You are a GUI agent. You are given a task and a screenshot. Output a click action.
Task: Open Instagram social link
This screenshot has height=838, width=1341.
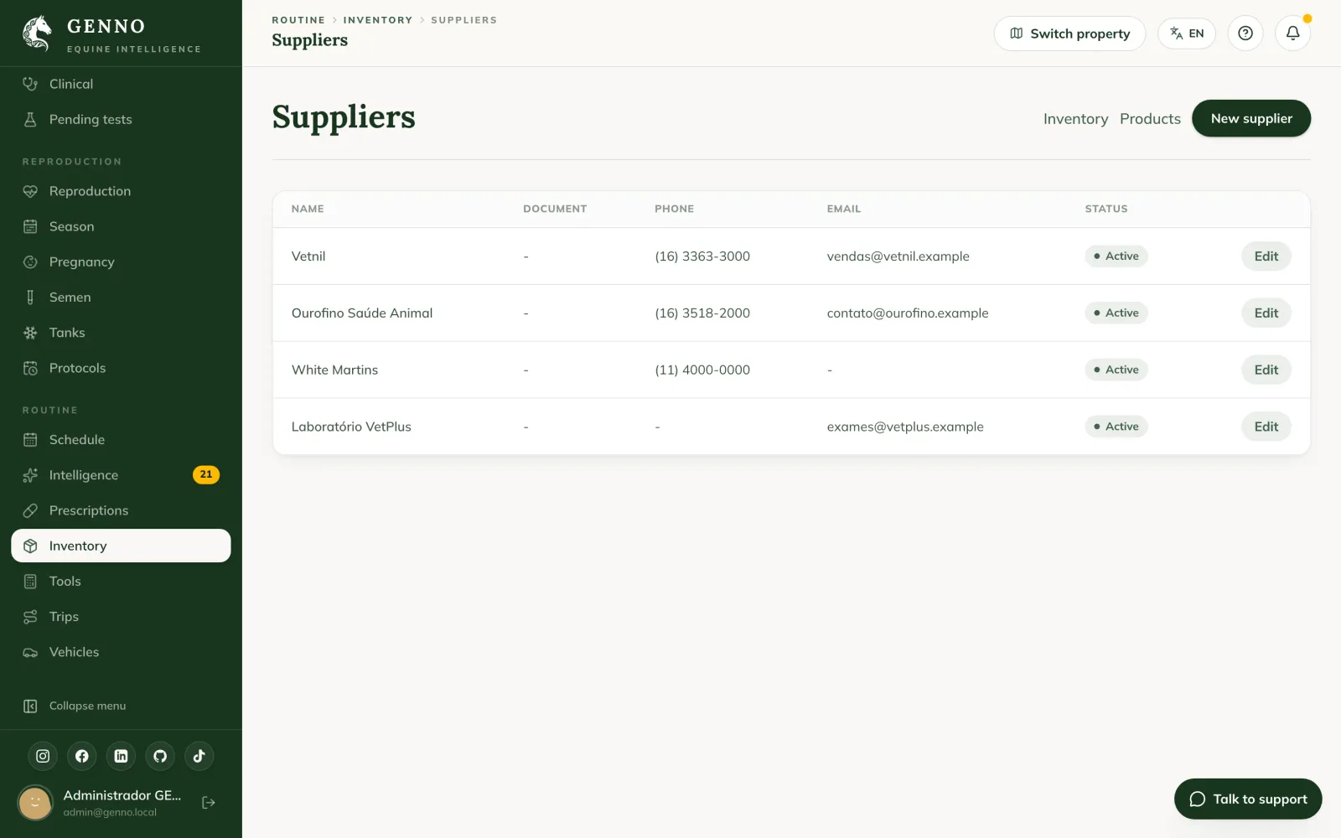pos(43,756)
